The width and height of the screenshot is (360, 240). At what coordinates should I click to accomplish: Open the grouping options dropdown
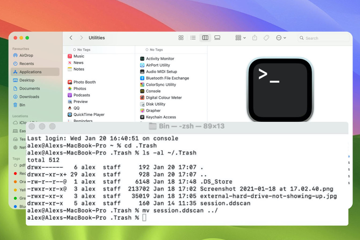tap(240, 38)
